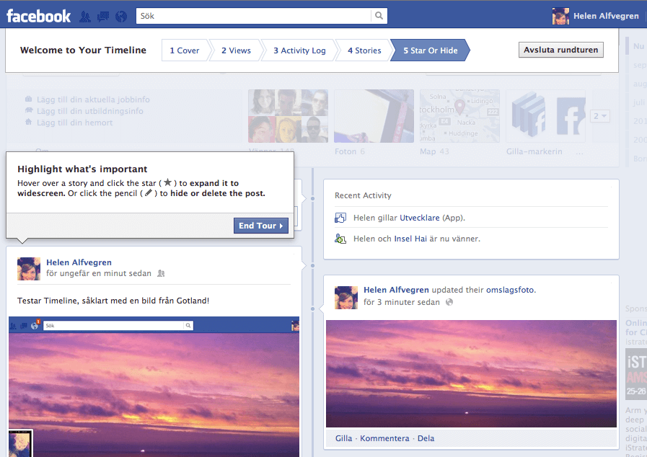This screenshot has height=457, width=647.
Task: Select tour step 2 Views
Action: [236, 50]
